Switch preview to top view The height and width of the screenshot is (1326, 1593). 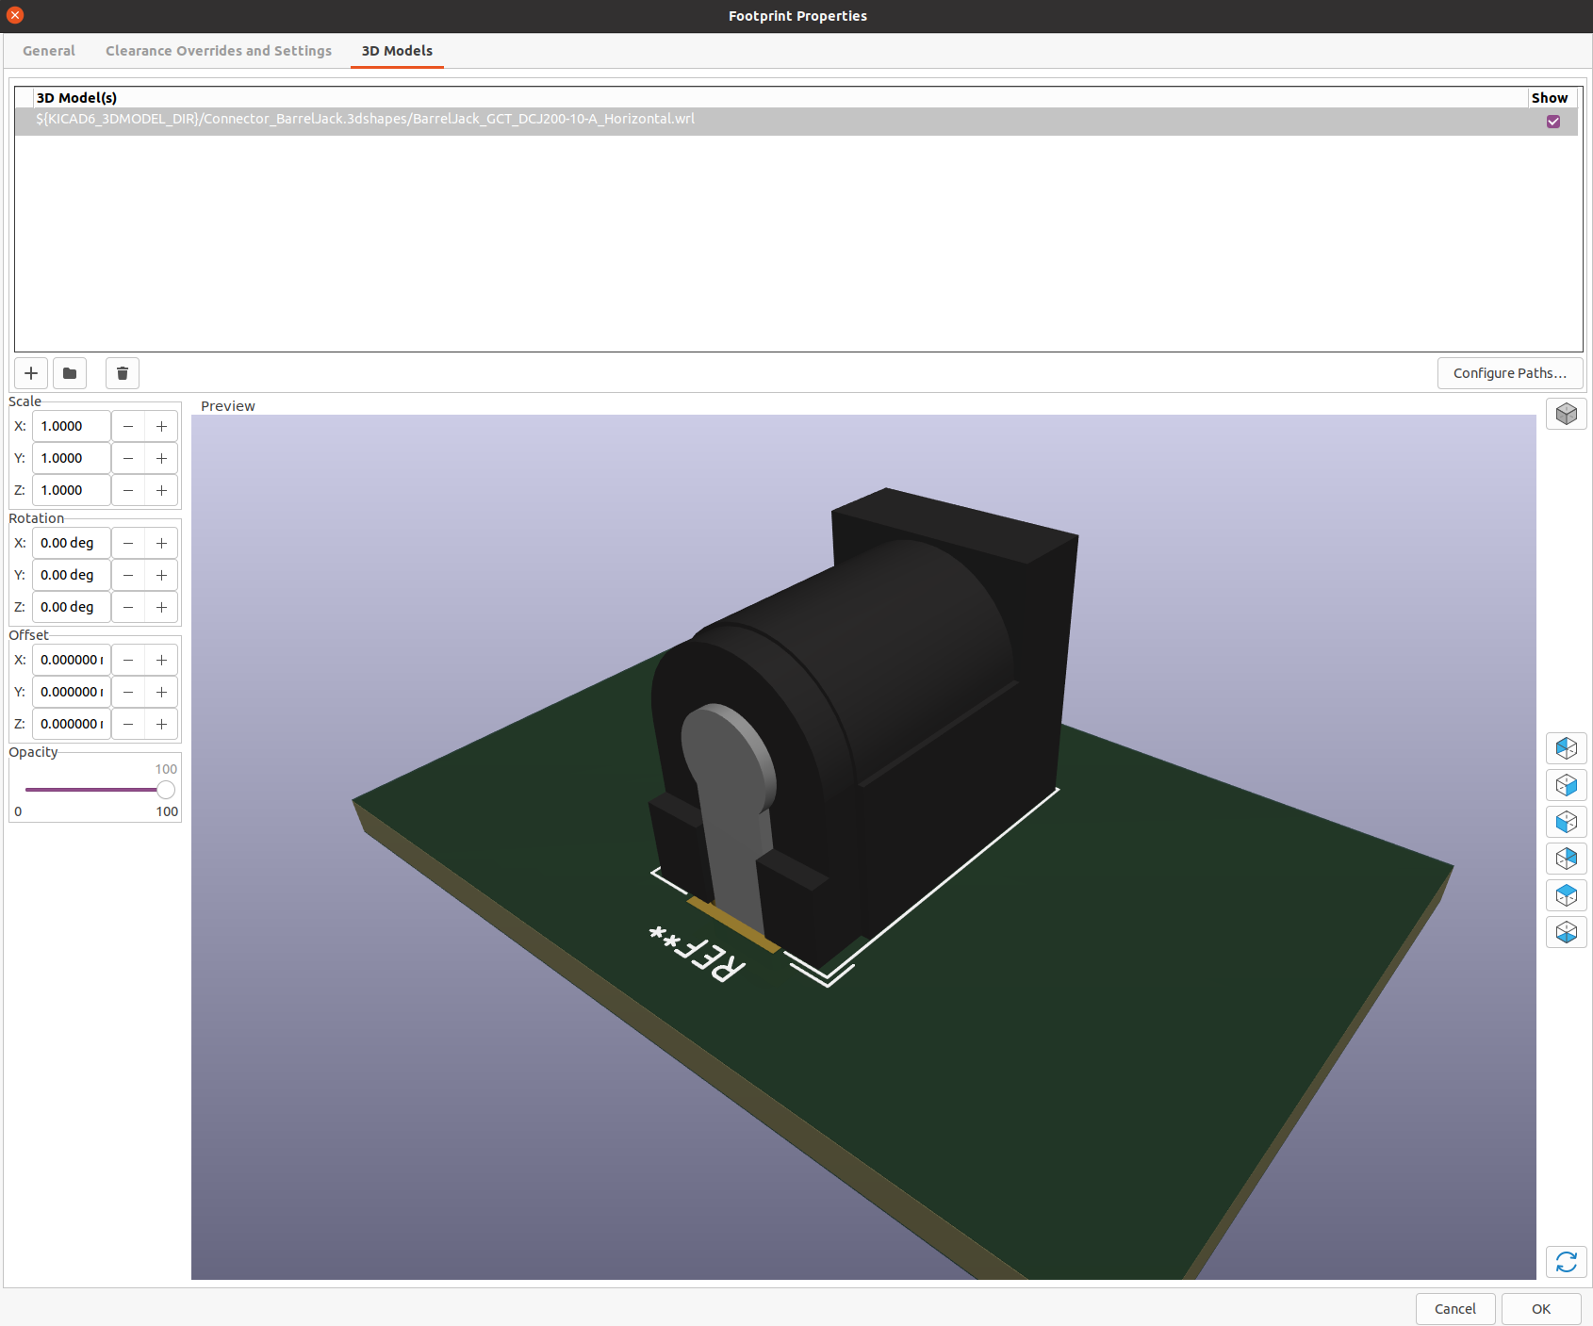[x=1566, y=895]
